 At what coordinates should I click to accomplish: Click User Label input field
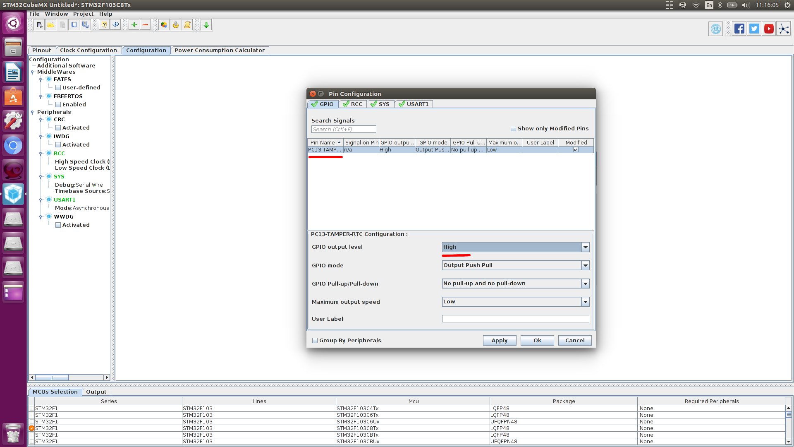pyautogui.click(x=515, y=319)
